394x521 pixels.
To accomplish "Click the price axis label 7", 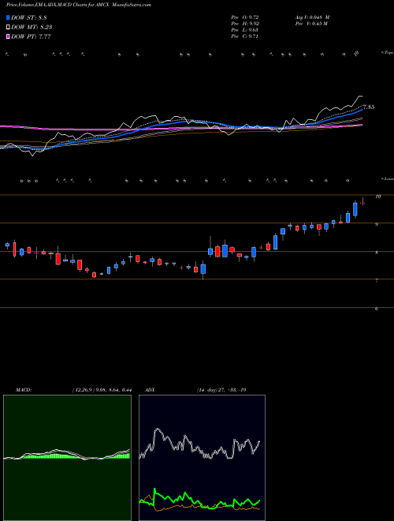I will tap(377, 281).
